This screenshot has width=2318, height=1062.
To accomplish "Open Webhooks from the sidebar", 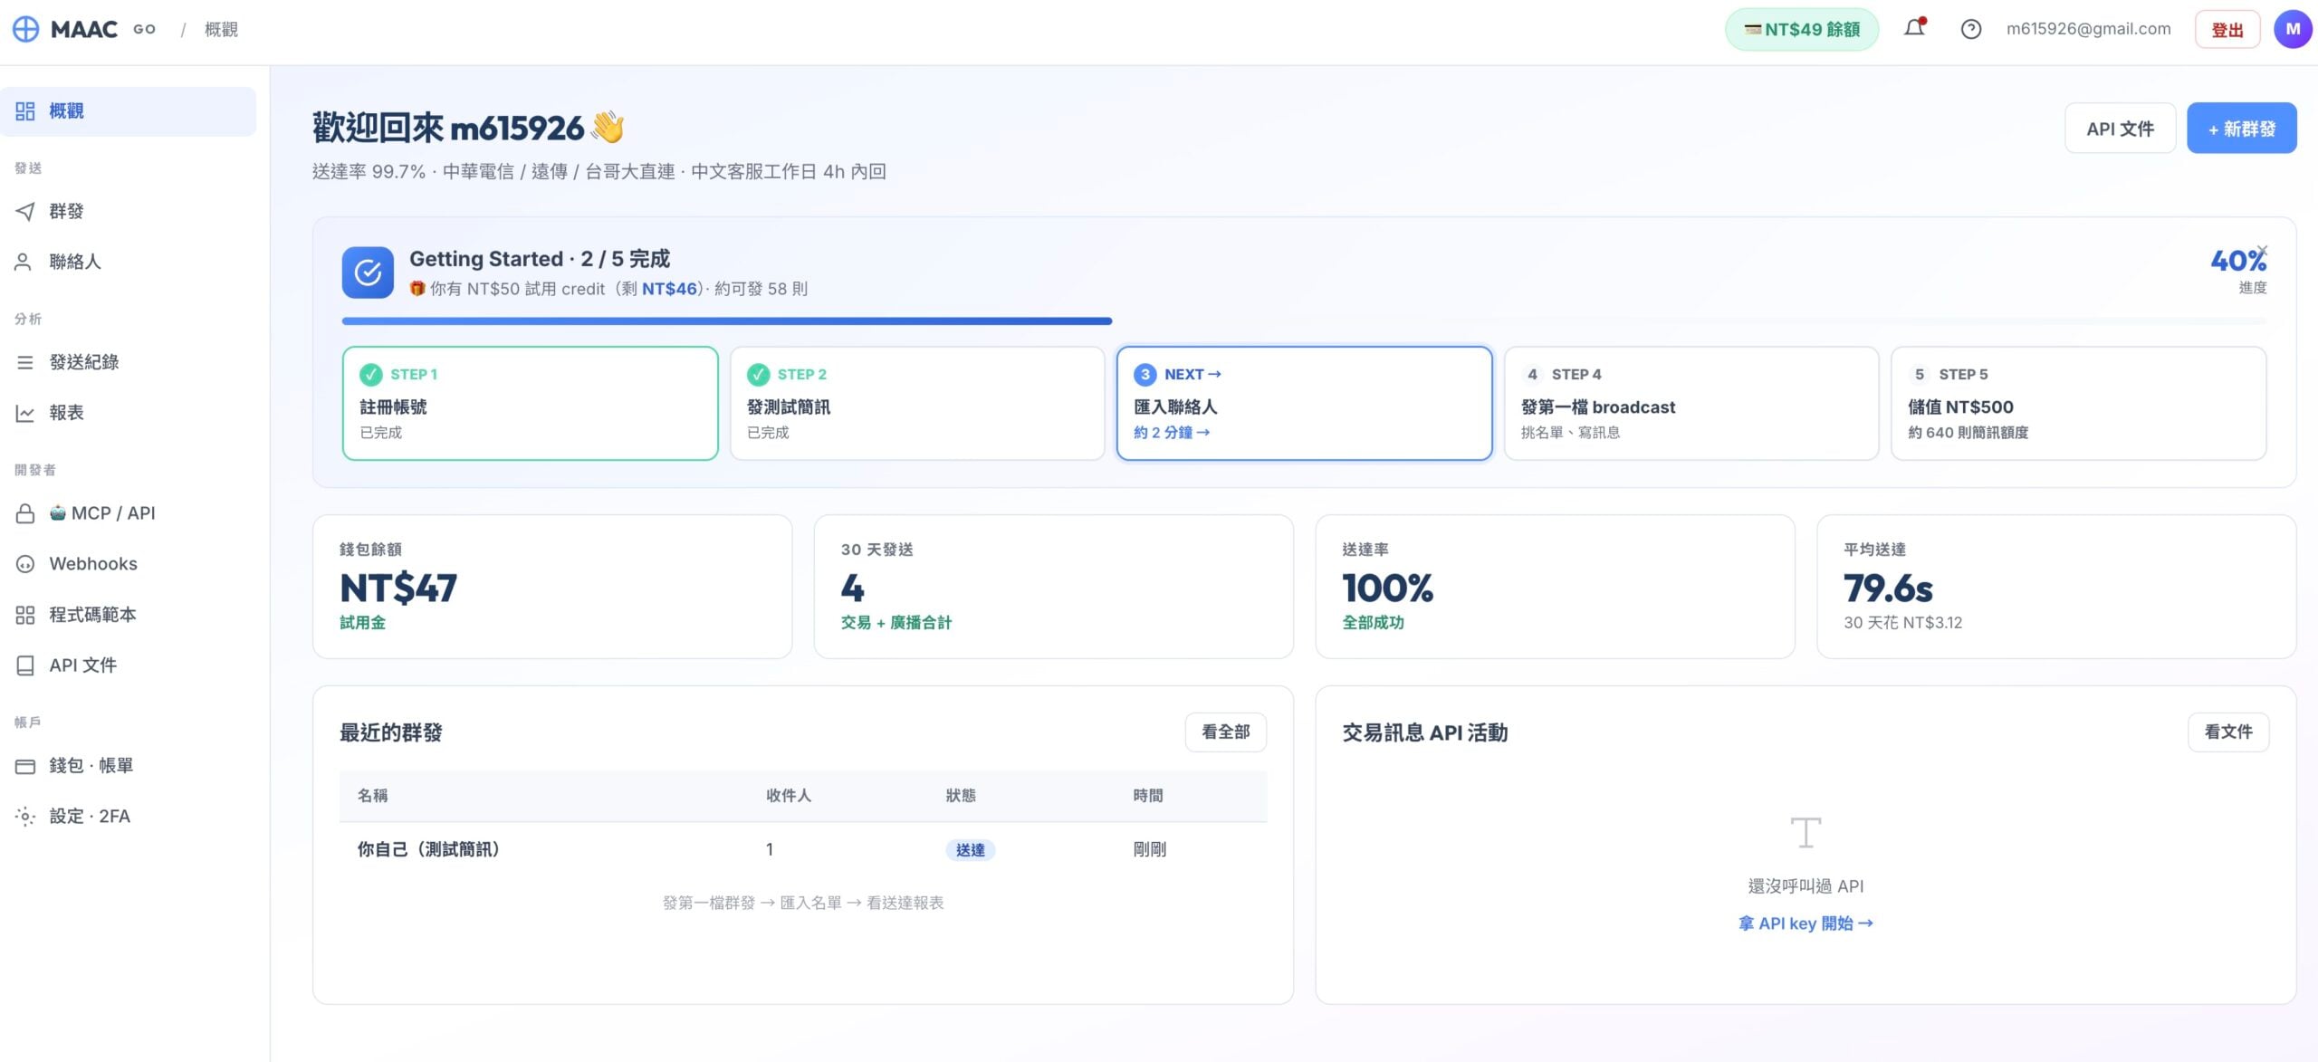I will (x=129, y=564).
